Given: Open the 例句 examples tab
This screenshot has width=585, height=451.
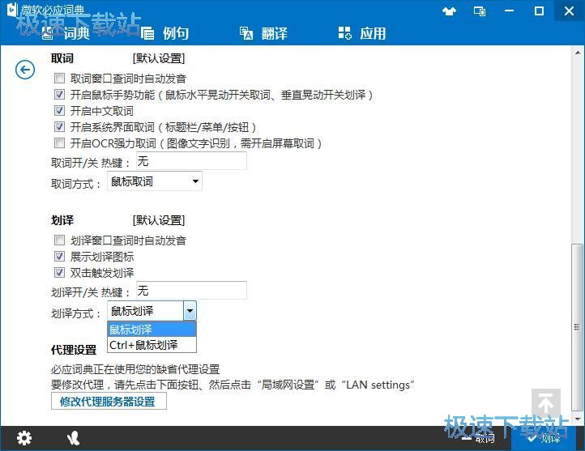Looking at the screenshot, I should [x=165, y=33].
